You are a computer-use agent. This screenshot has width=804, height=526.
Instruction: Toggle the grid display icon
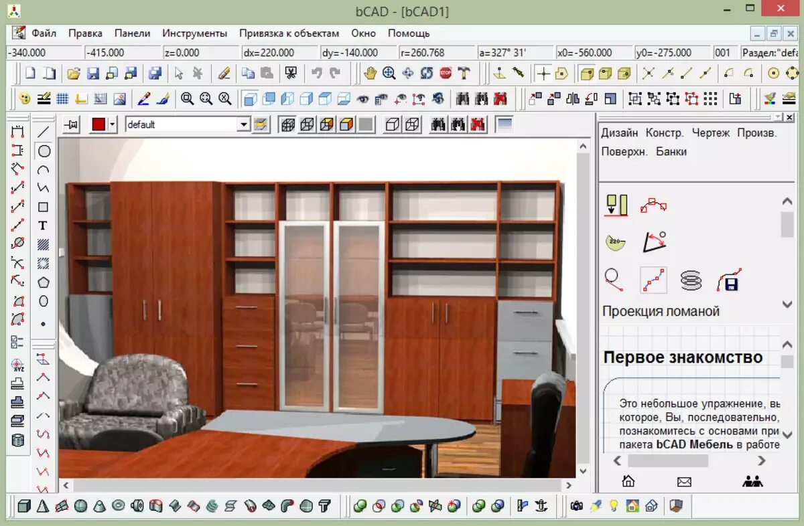(x=62, y=99)
